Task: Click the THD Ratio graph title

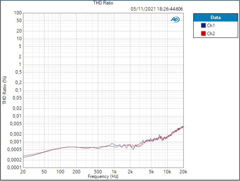Action: tap(103, 3)
